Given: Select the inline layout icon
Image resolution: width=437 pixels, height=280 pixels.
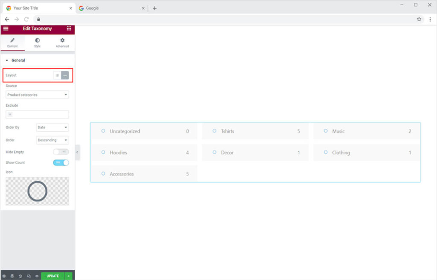Looking at the screenshot, I should (65, 75).
